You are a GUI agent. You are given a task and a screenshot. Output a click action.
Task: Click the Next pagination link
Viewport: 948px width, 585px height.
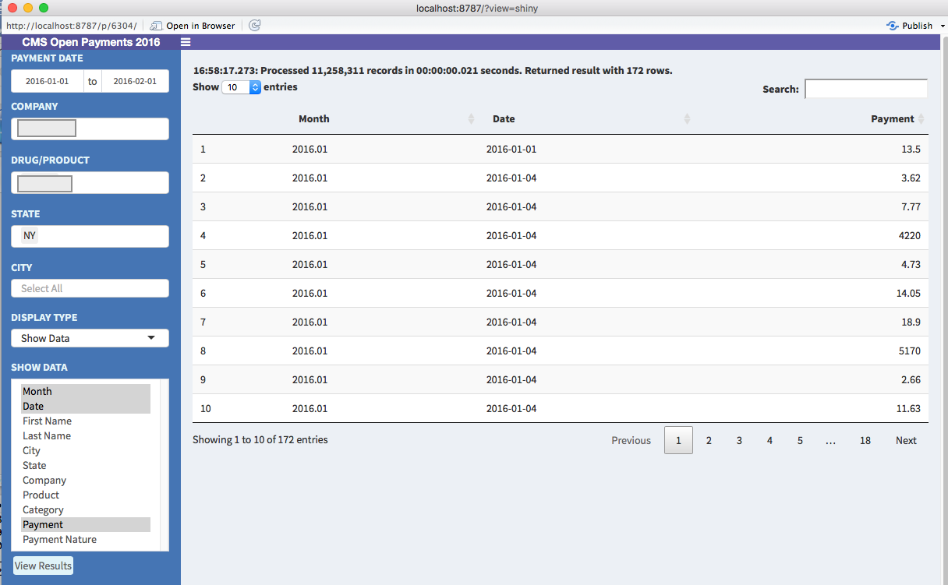pyautogui.click(x=906, y=440)
